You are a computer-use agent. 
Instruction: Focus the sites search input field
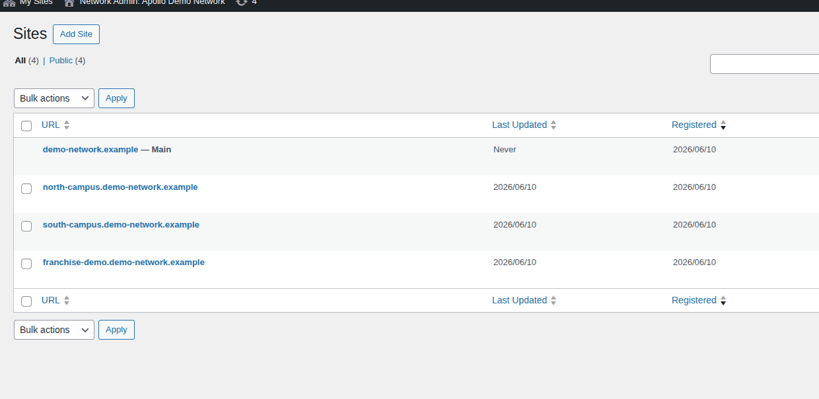point(764,64)
